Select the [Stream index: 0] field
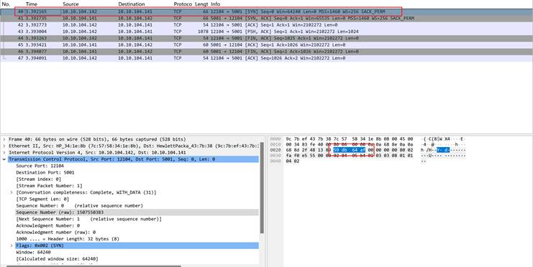Screen dimensions: 533x267 pos(38,179)
